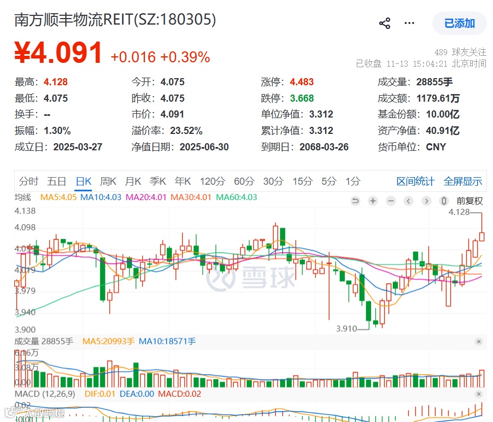Viewport: 493px width, 422px height.
Task: Zoom in chart with plus icon
Action: pos(373,201)
